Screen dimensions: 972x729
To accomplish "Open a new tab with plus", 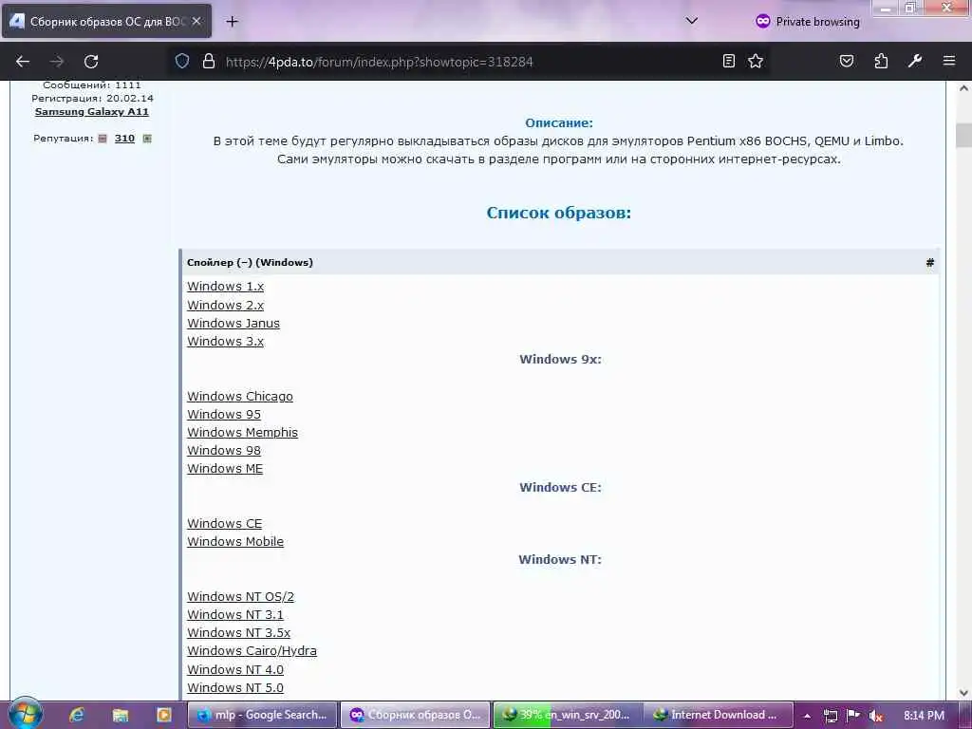I will click(232, 22).
